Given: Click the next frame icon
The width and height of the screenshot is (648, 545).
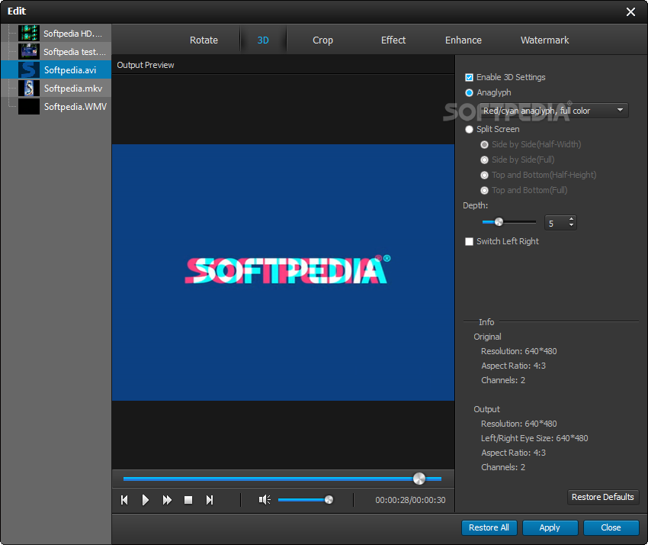Looking at the screenshot, I should (x=210, y=500).
